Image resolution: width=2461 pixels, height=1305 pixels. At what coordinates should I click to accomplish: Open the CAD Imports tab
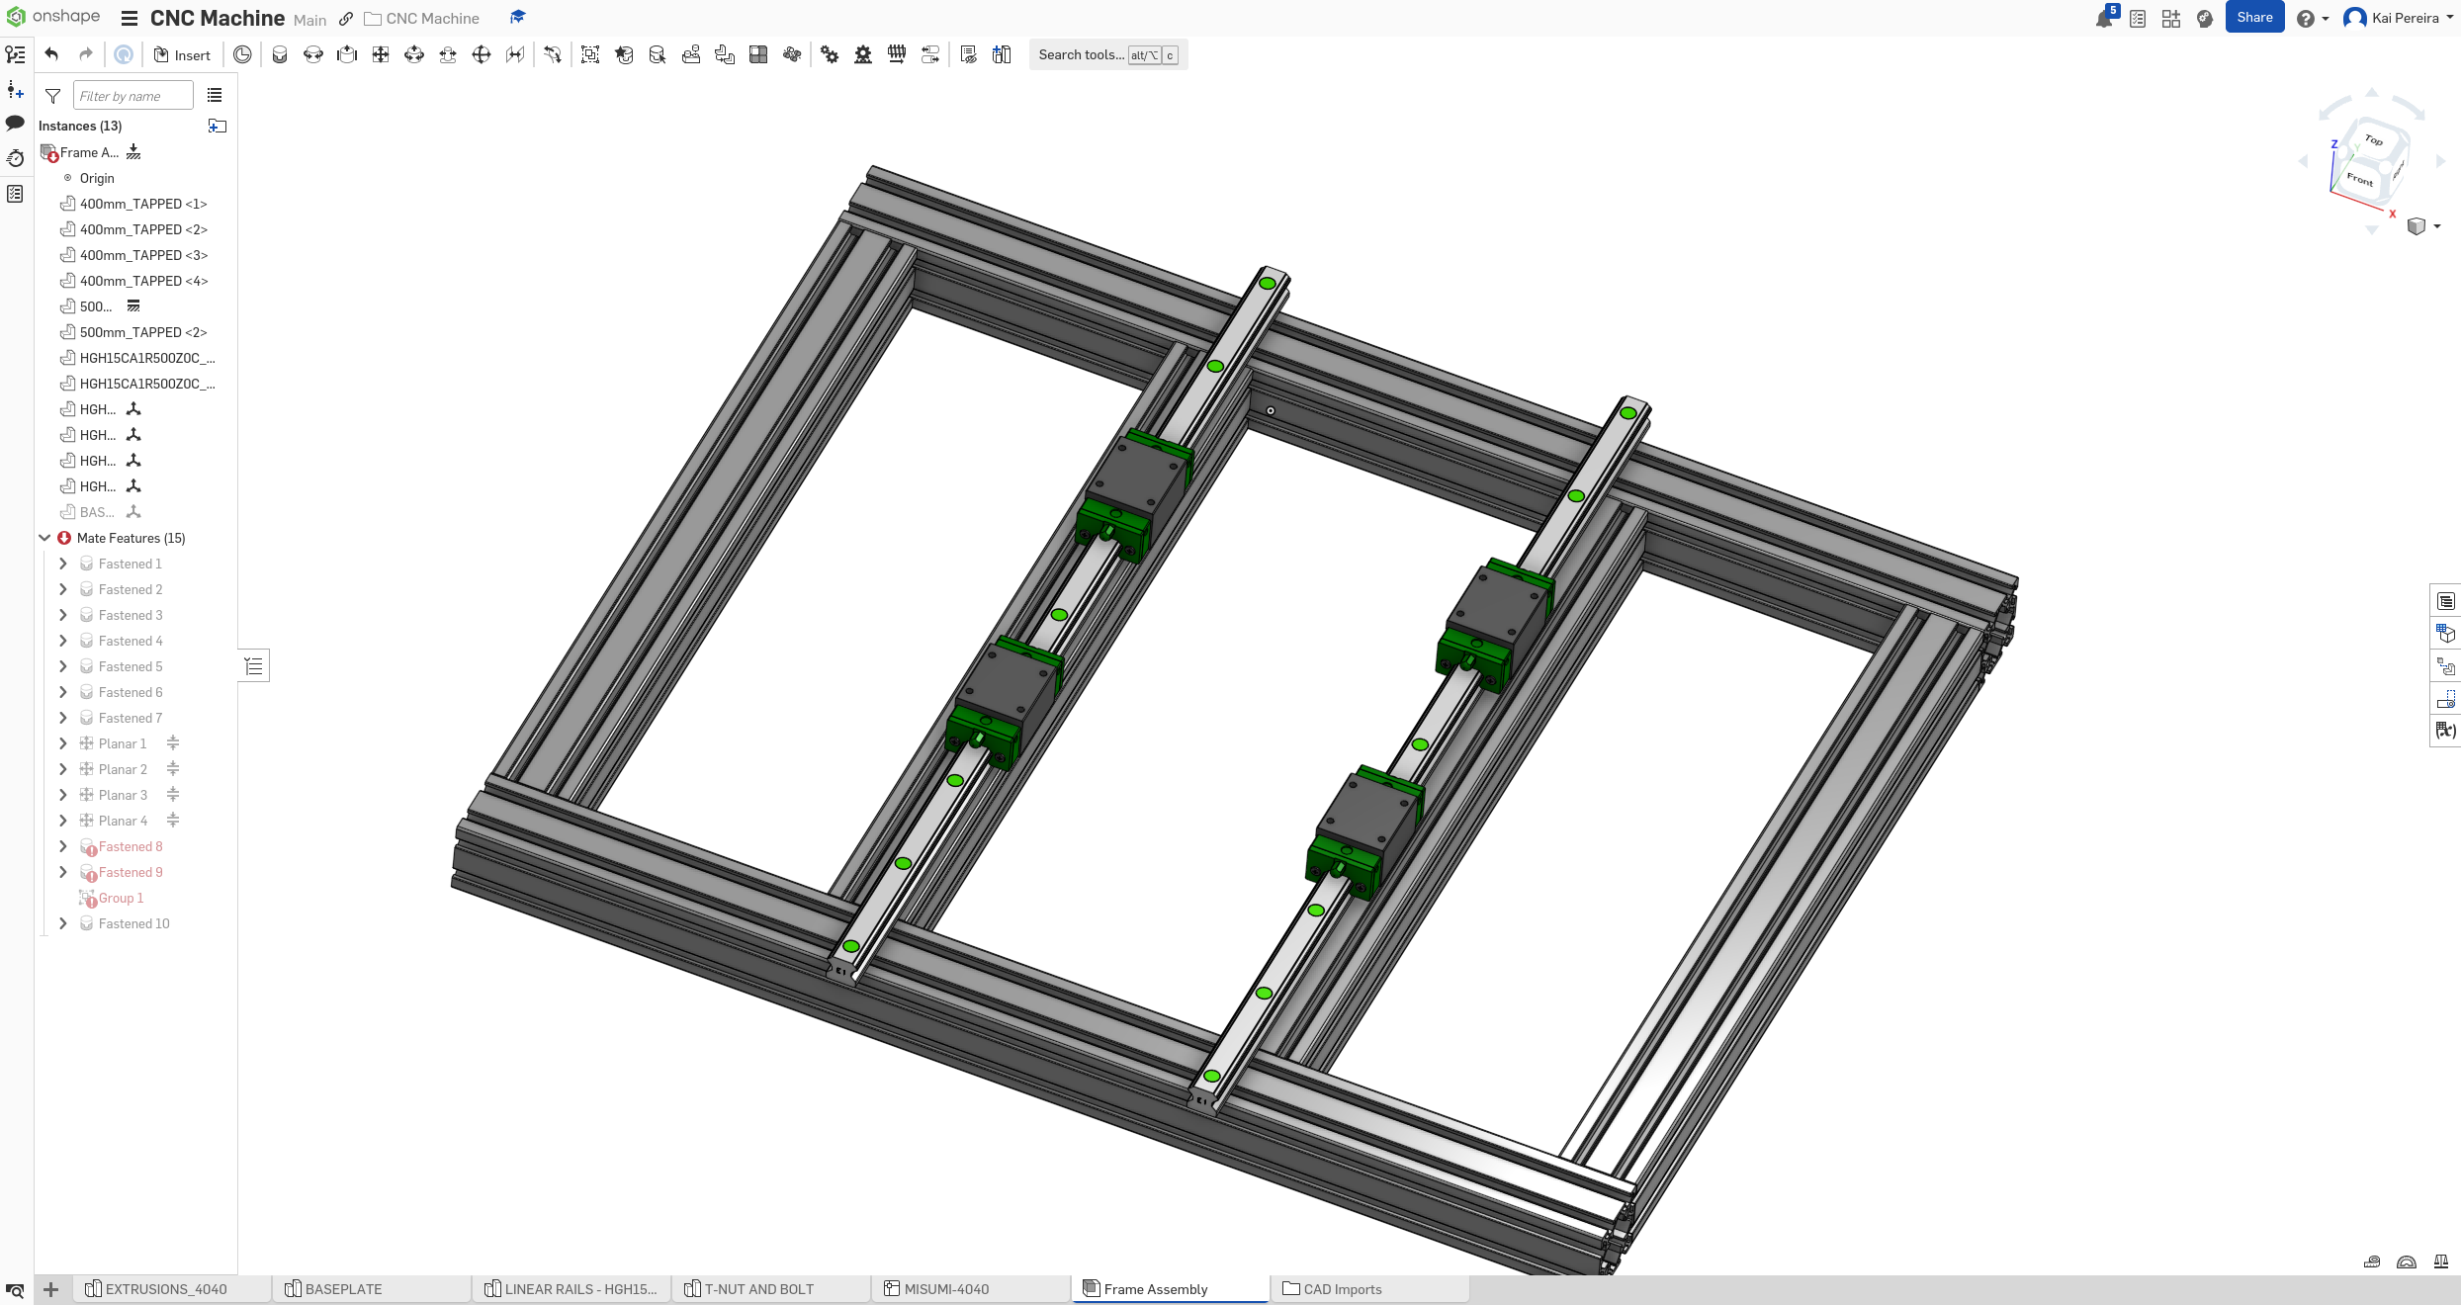[1341, 1289]
